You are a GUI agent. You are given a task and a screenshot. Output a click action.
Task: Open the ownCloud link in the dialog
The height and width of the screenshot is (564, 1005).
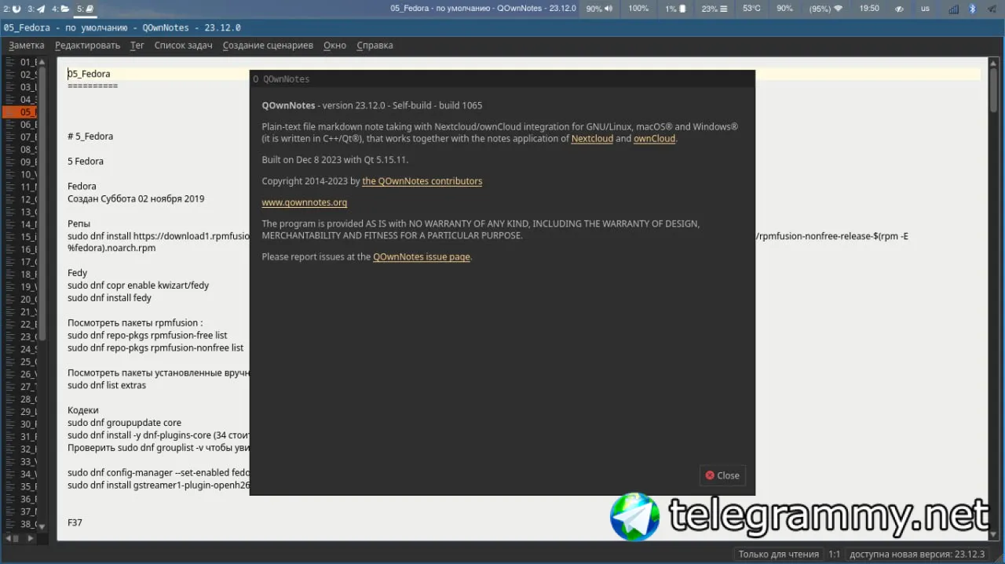[x=654, y=139]
